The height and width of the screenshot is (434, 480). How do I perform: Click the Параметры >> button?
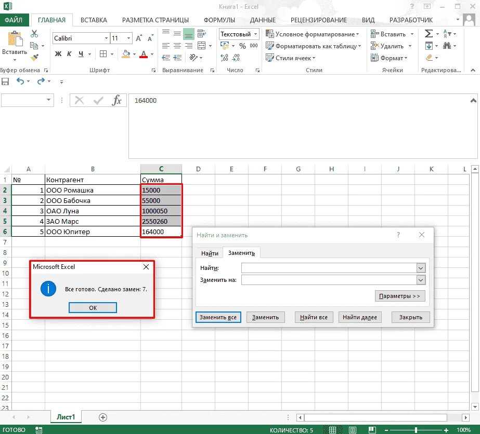(x=400, y=296)
